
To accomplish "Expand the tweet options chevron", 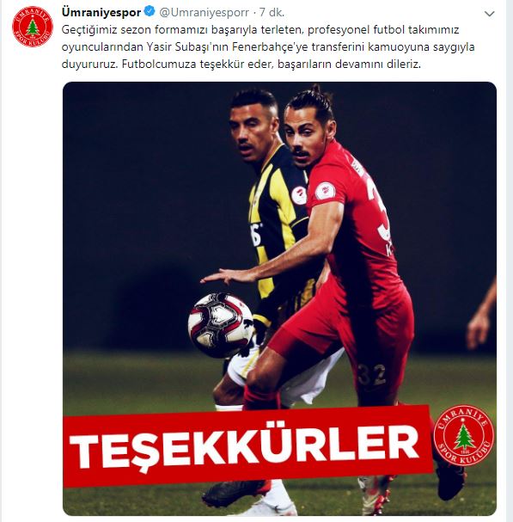I will [x=490, y=14].
